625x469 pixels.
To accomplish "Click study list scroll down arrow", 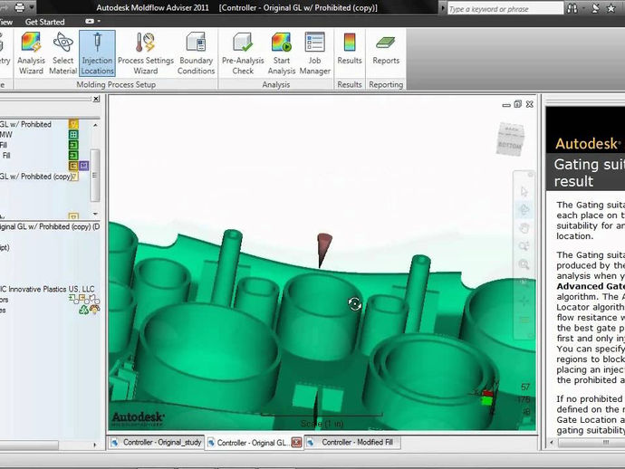I will [95, 214].
